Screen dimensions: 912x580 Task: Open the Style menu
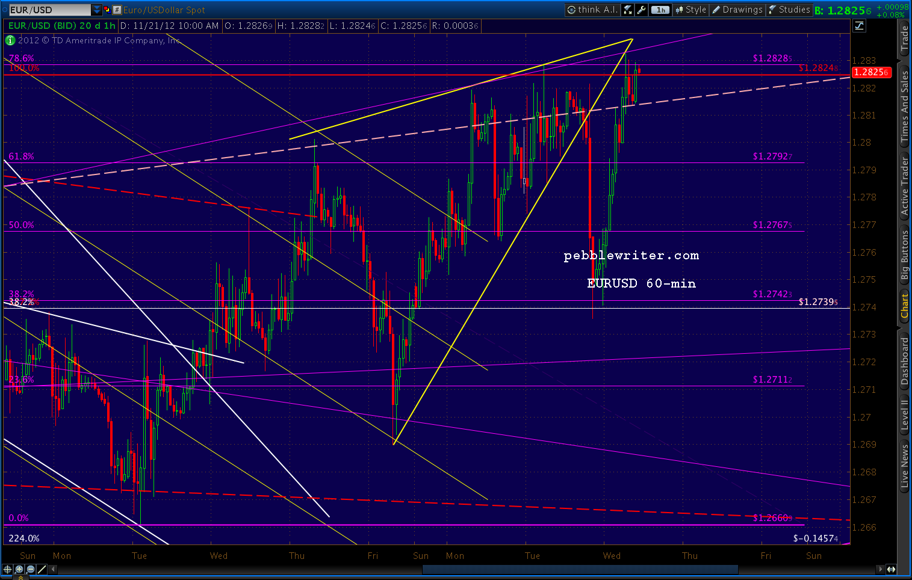pos(690,10)
